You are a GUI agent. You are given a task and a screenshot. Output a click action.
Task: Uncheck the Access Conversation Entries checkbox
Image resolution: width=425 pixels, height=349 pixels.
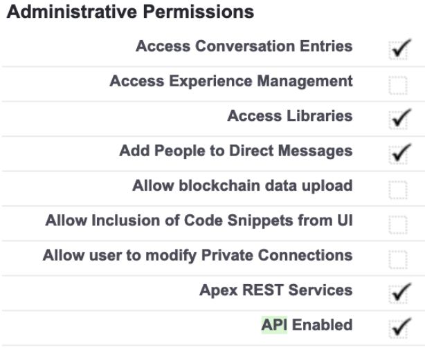click(x=397, y=48)
